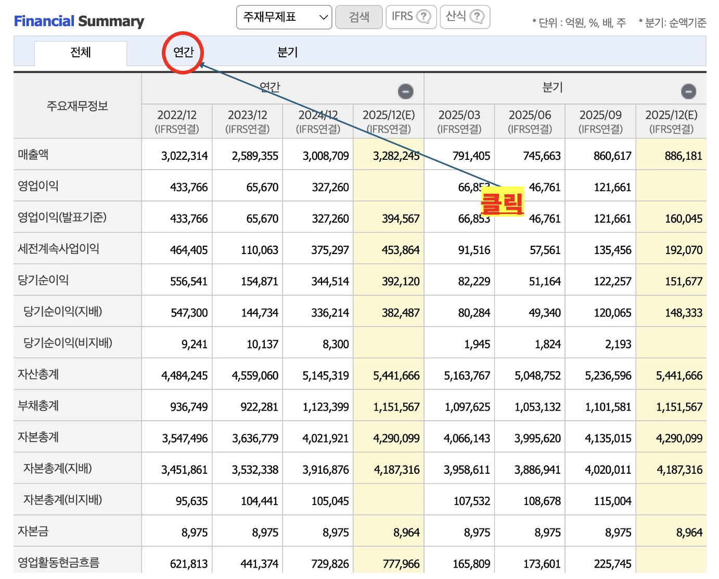Image resolution: width=719 pixels, height=579 pixels.
Task: Click the 당기순이익(지배) row label
Action: [62, 311]
